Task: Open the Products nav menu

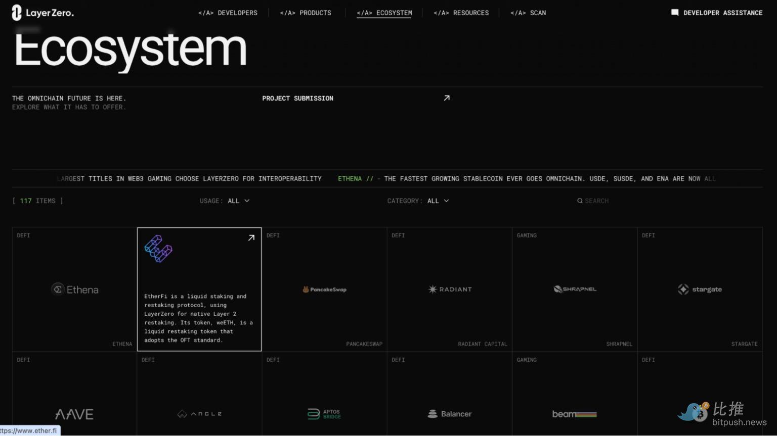Action: [x=306, y=13]
